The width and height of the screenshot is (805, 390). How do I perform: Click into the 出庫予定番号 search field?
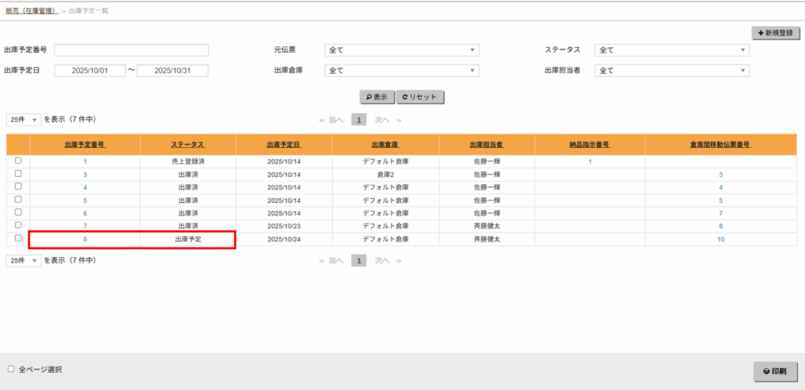[x=131, y=50]
